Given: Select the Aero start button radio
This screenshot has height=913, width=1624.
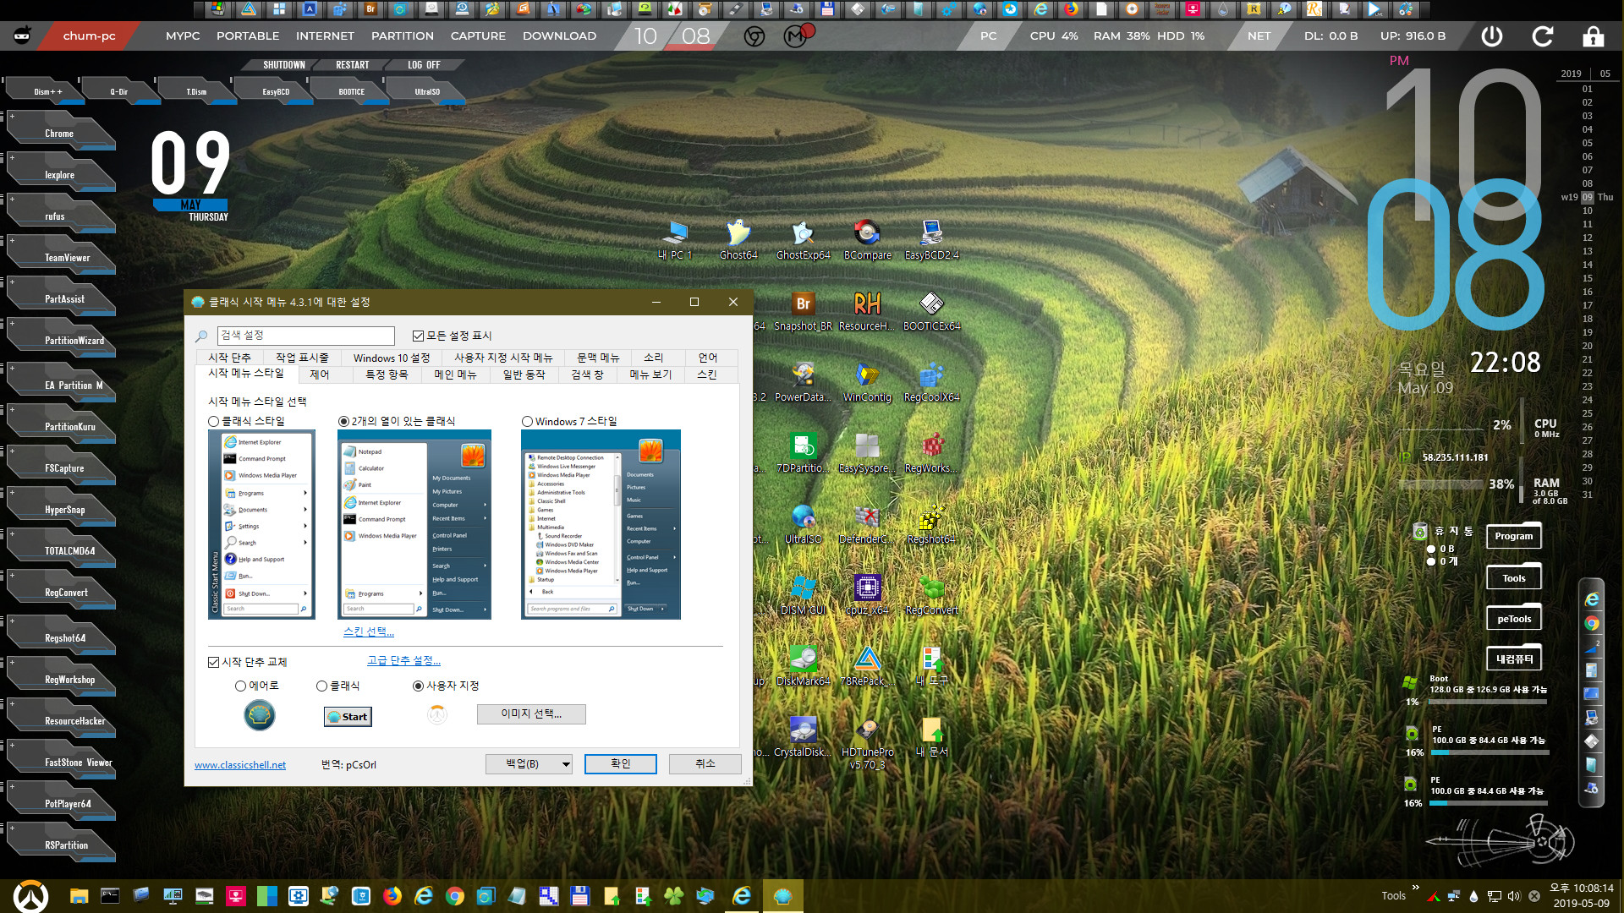Looking at the screenshot, I should pyautogui.click(x=241, y=686).
